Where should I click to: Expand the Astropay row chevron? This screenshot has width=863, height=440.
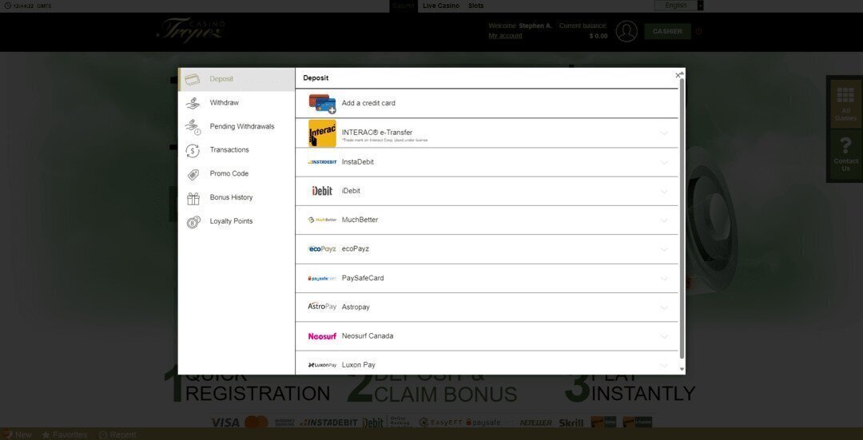tap(664, 307)
